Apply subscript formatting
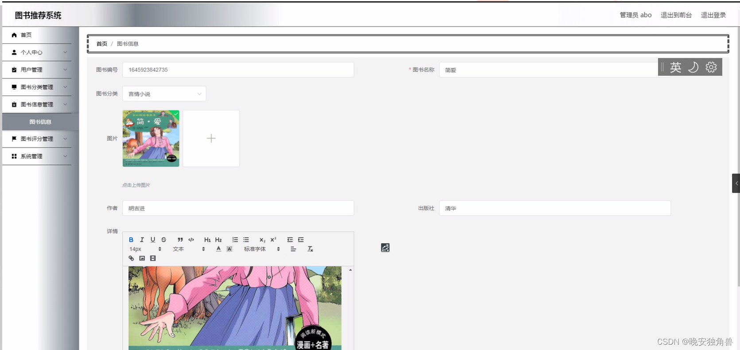 [x=262, y=240]
